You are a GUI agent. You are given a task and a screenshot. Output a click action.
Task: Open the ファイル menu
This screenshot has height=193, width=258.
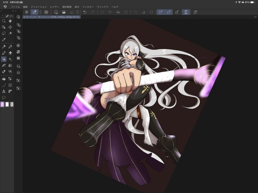[15, 7]
